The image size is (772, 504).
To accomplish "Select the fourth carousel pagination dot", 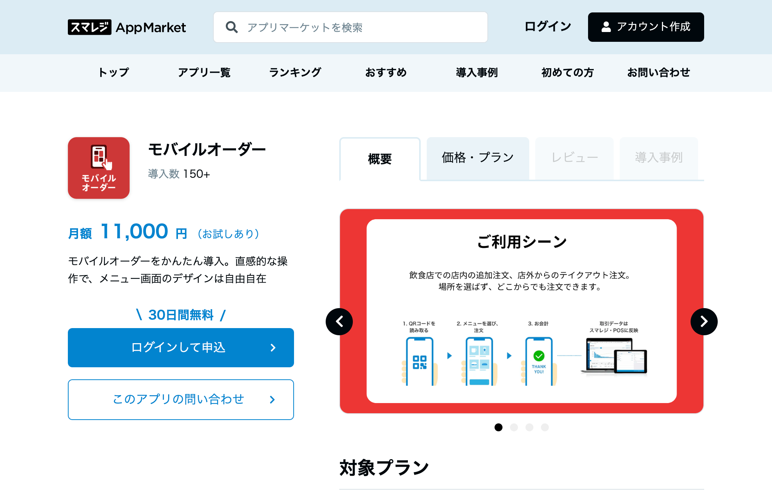I will (x=545, y=427).
